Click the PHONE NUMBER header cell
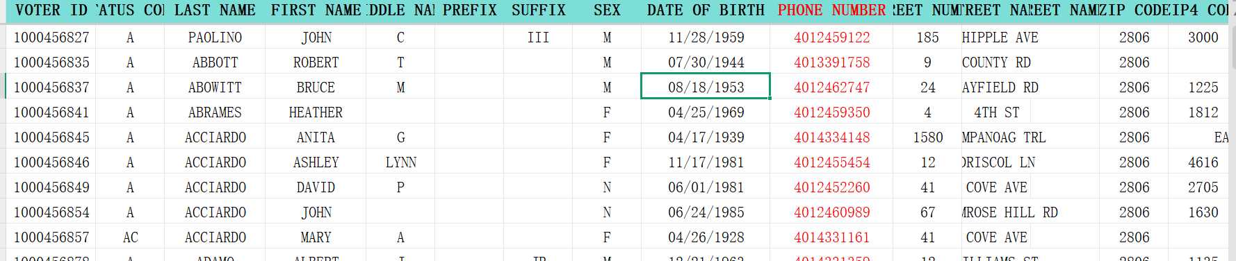The height and width of the screenshot is (261, 1236). coord(831,10)
